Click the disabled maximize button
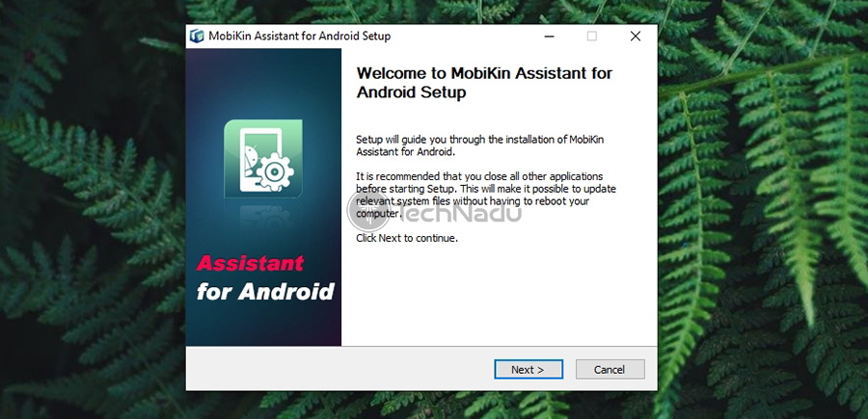The width and height of the screenshot is (868, 419). coord(592,37)
